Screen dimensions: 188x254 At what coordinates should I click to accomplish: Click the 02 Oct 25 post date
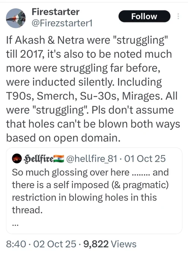click(55, 244)
